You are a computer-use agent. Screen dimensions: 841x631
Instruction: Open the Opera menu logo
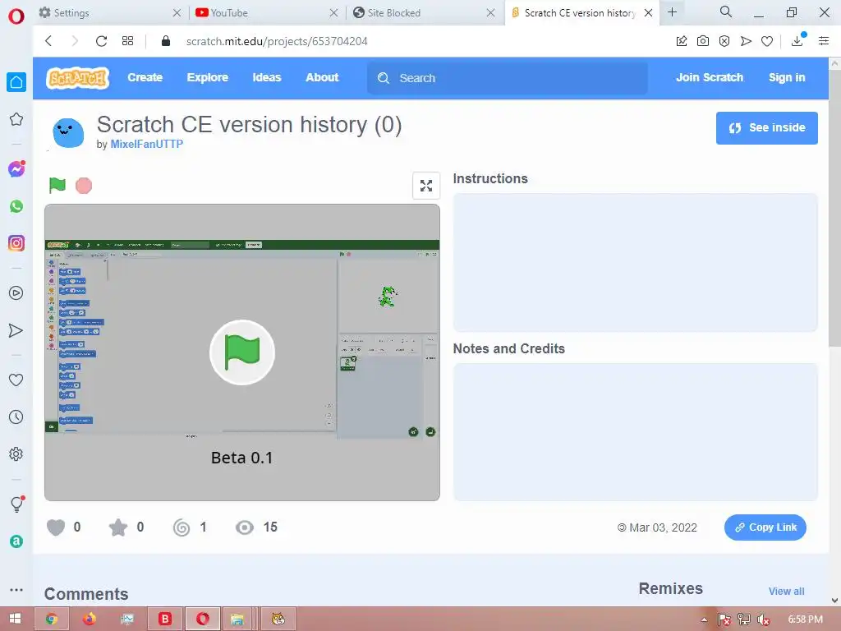16,16
